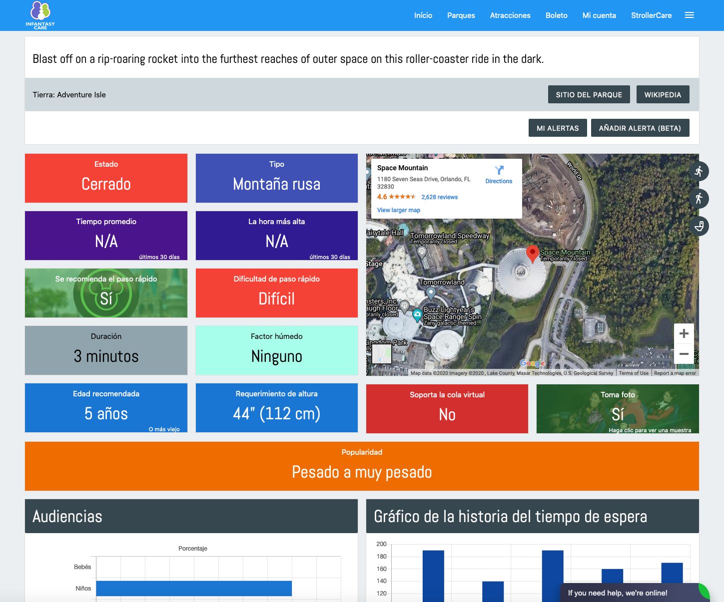Click the walking person floating icon
Screen dimensions: 724x602
699,199
